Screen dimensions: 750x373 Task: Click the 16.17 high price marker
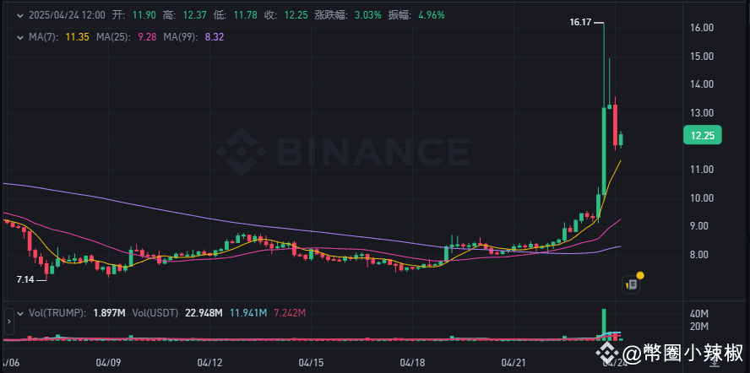click(583, 24)
